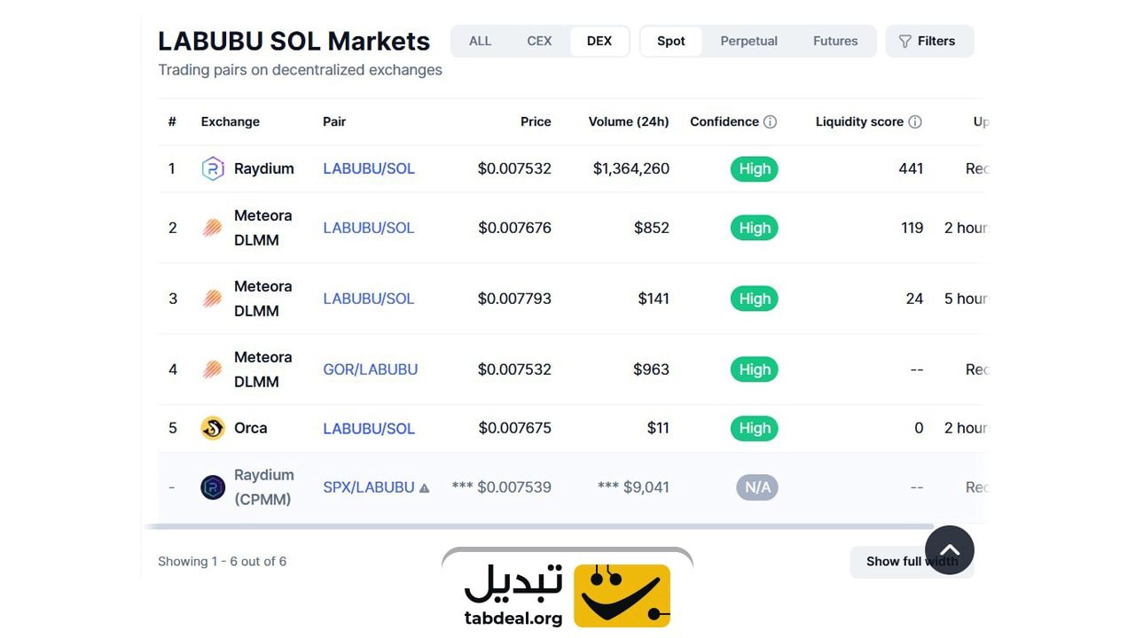The height and width of the screenshot is (638, 1135).
Task: Click the scroll-to-top arrow button
Action: pos(950,550)
